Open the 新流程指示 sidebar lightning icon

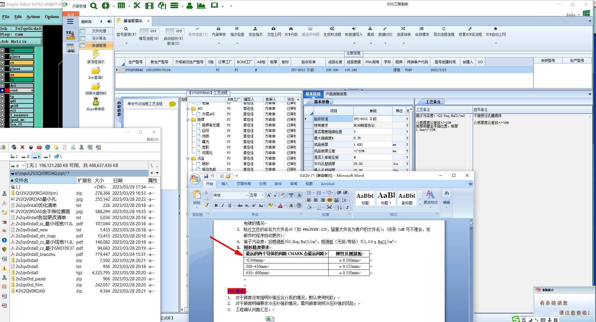tap(96, 54)
